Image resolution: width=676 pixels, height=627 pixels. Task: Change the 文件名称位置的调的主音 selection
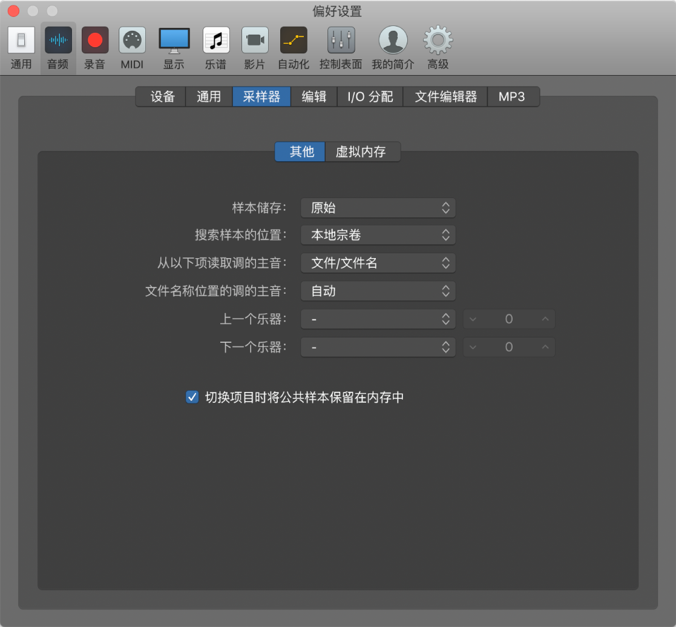click(x=378, y=291)
